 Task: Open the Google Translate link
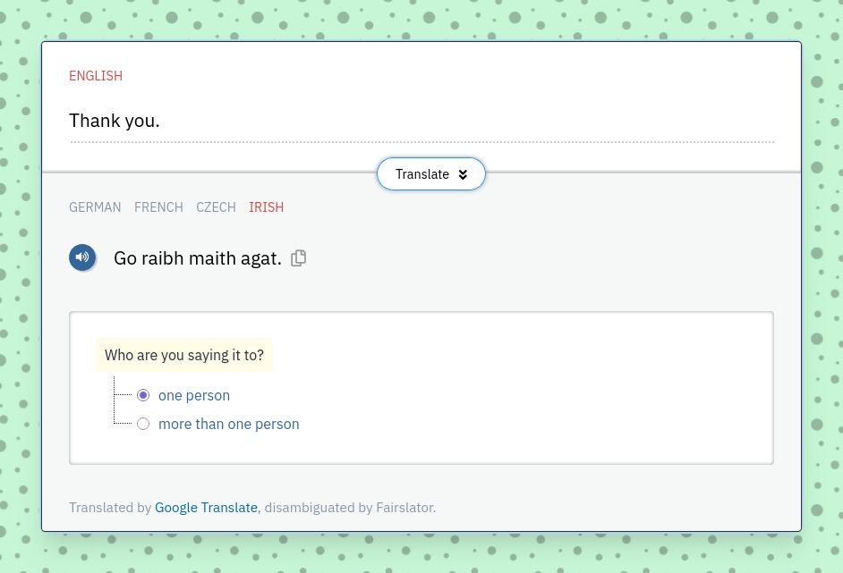[x=206, y=508]
